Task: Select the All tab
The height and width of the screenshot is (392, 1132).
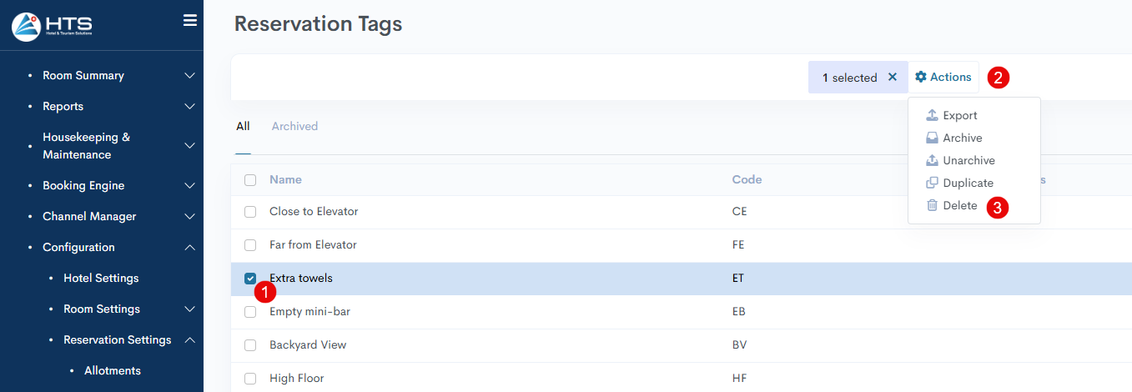Action: (243, 126)
